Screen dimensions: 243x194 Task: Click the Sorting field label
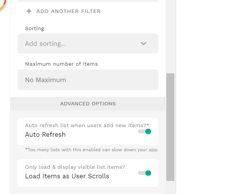tap(35, 28)
